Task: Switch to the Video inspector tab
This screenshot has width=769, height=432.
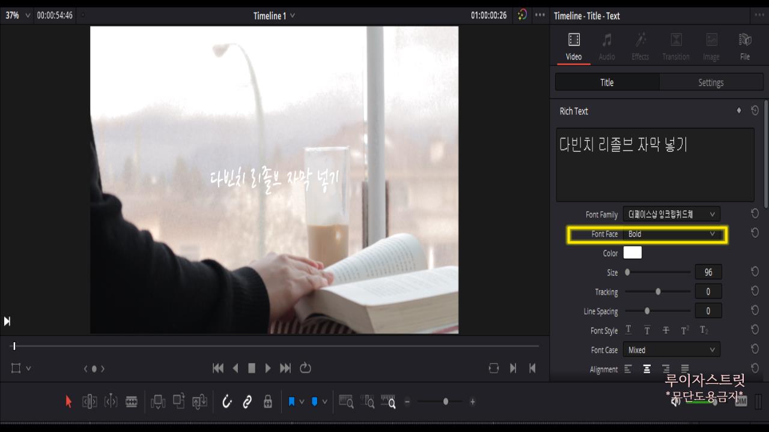Action: (574, 47)
